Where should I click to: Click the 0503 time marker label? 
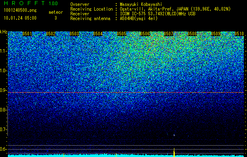[74, 34]
